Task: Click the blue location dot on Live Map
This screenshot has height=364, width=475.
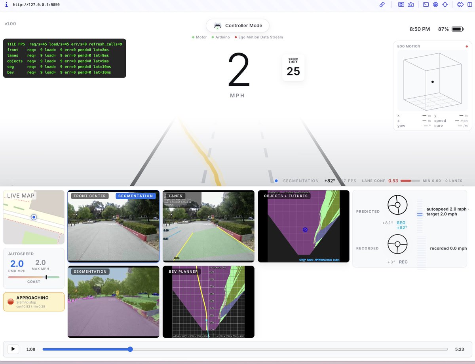Action: pyautogui.click(x=34, y=217)
